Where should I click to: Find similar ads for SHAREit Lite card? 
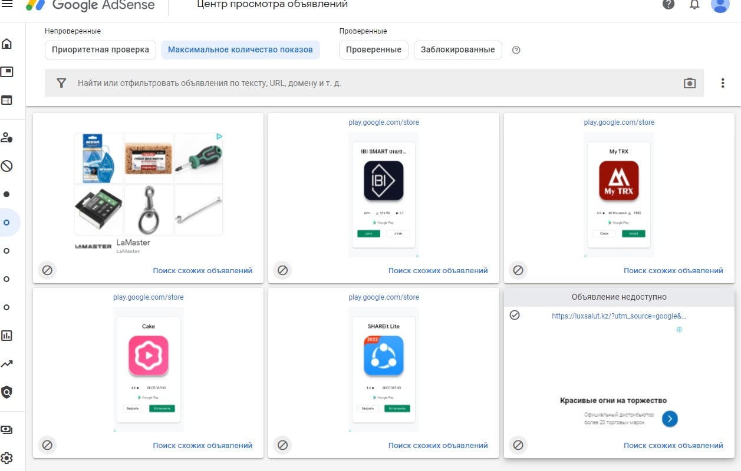[x=438, y=446]
